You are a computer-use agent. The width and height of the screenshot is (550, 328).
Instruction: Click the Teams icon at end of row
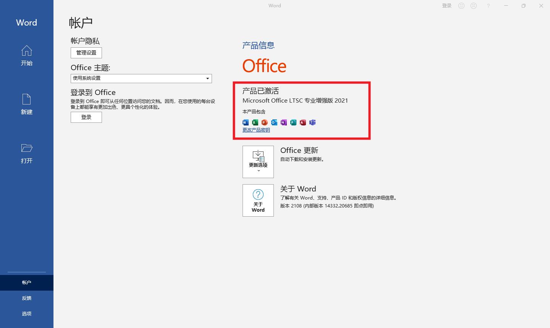[312, 122]
